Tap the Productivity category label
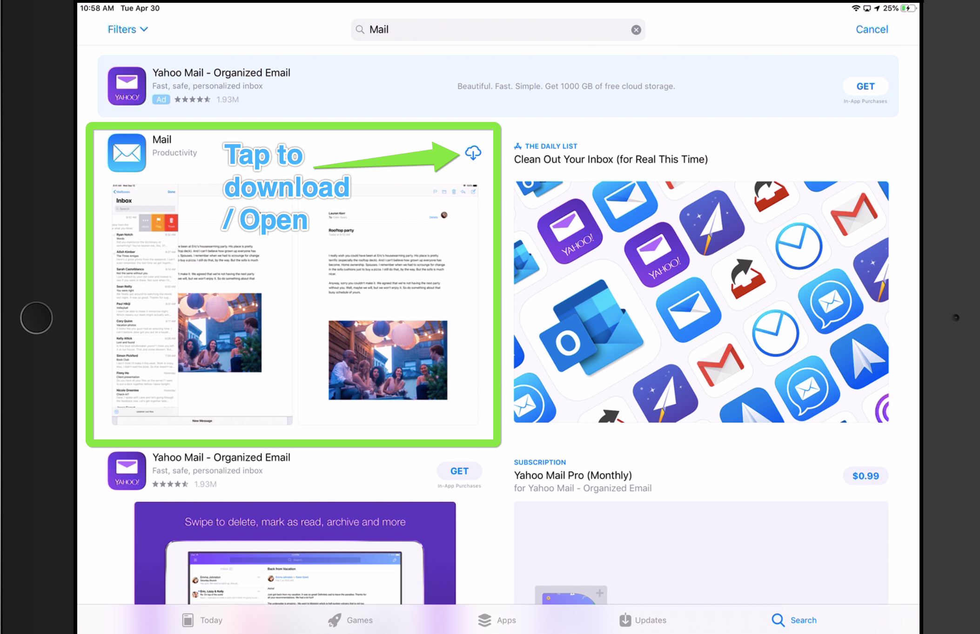 [x=175, y=153]
